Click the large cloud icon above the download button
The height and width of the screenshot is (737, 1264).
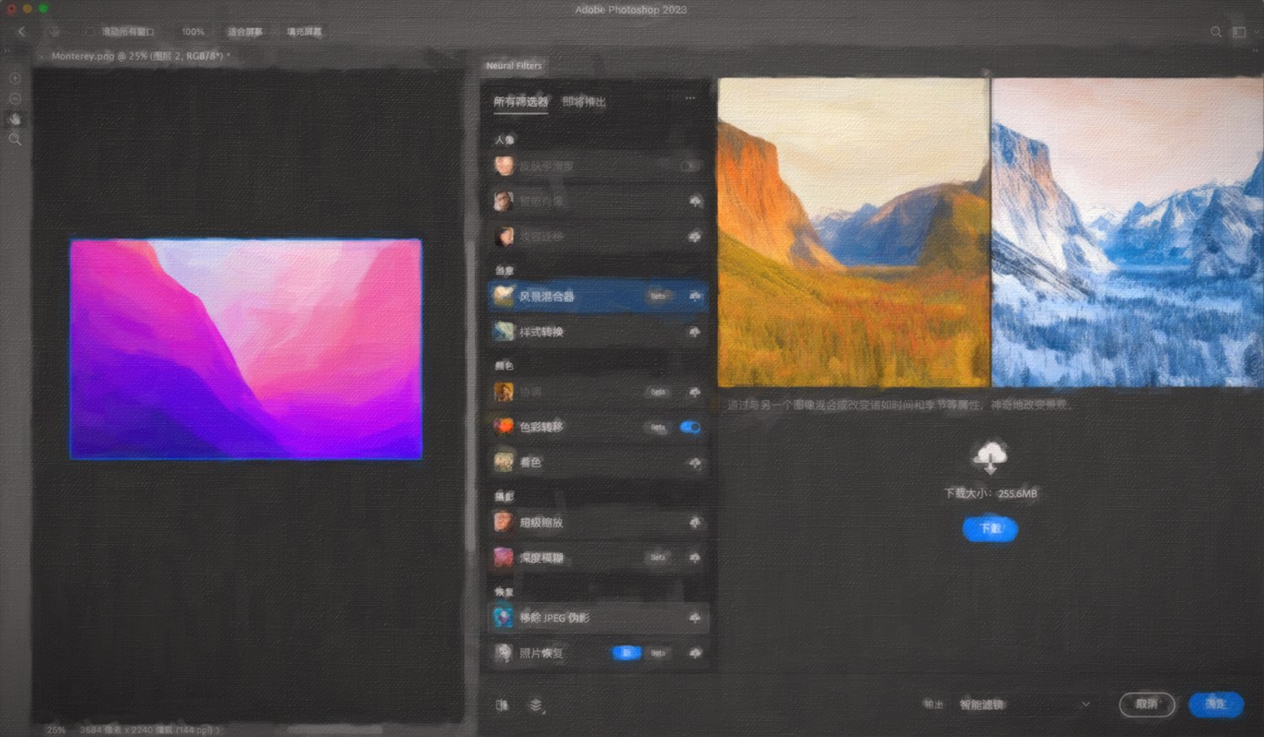click(990, 456)
